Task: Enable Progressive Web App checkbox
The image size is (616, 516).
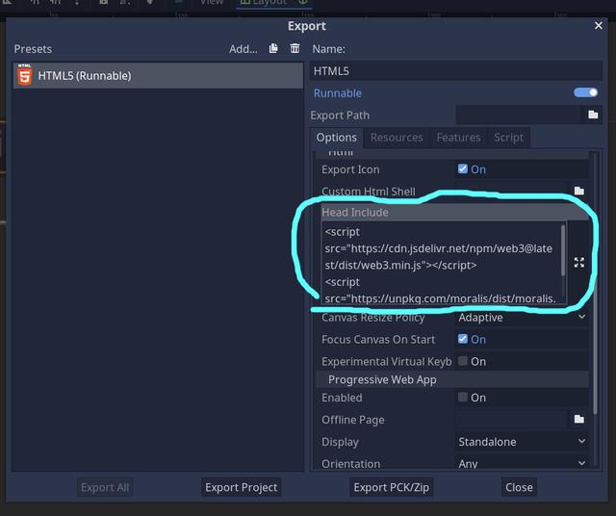Action: click(x=462, y=397)
